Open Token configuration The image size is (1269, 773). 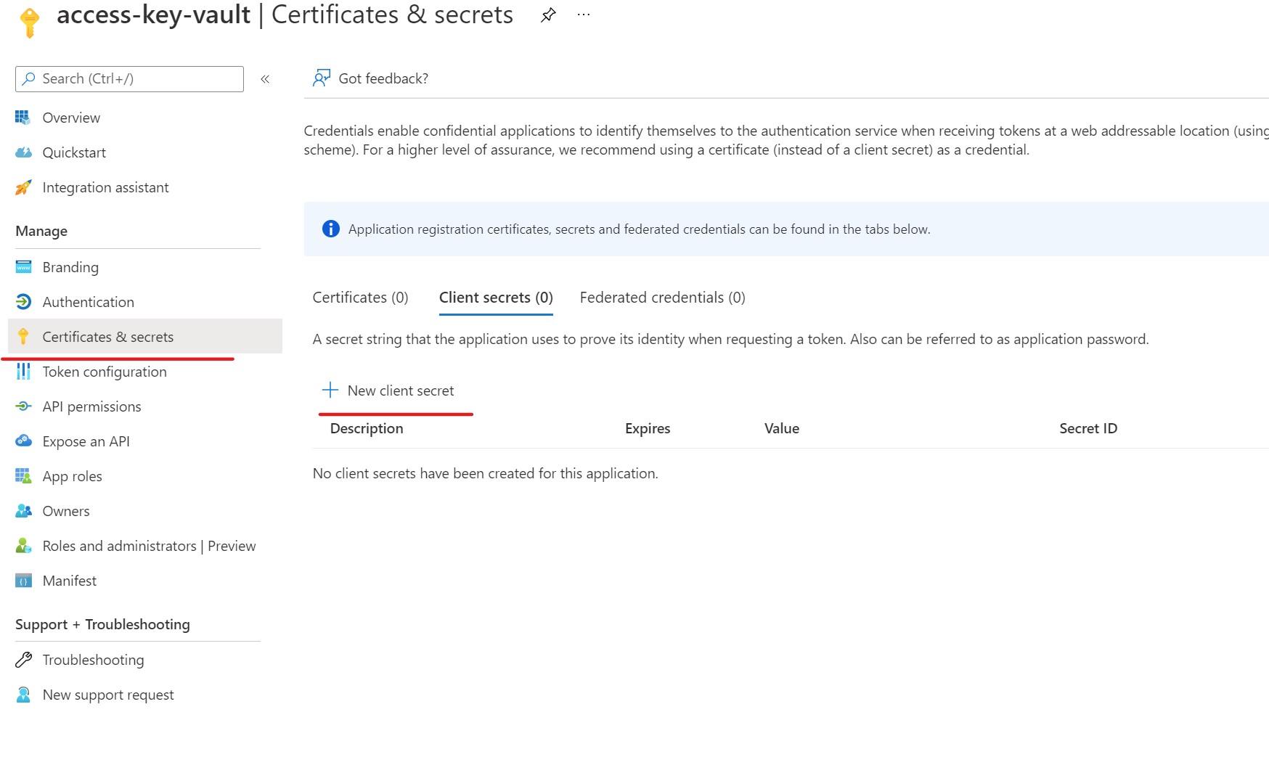pyautogui.click(x=105, y=372)
